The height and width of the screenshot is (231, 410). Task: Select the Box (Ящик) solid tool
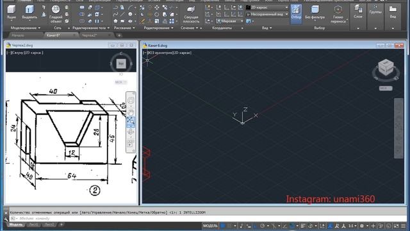click(x=12, y=12)
